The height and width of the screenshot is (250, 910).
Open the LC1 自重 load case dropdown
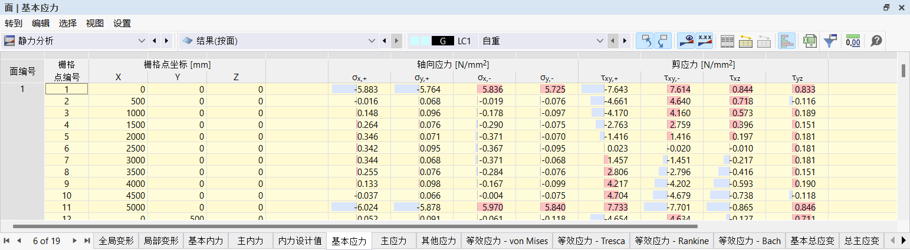(600, 41)
